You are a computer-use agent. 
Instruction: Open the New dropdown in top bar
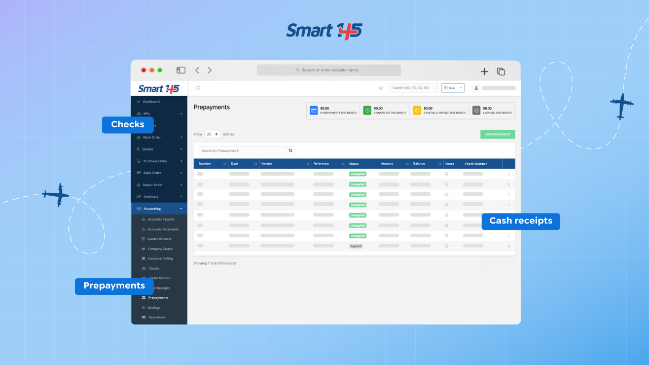click(x=453, y=88)
